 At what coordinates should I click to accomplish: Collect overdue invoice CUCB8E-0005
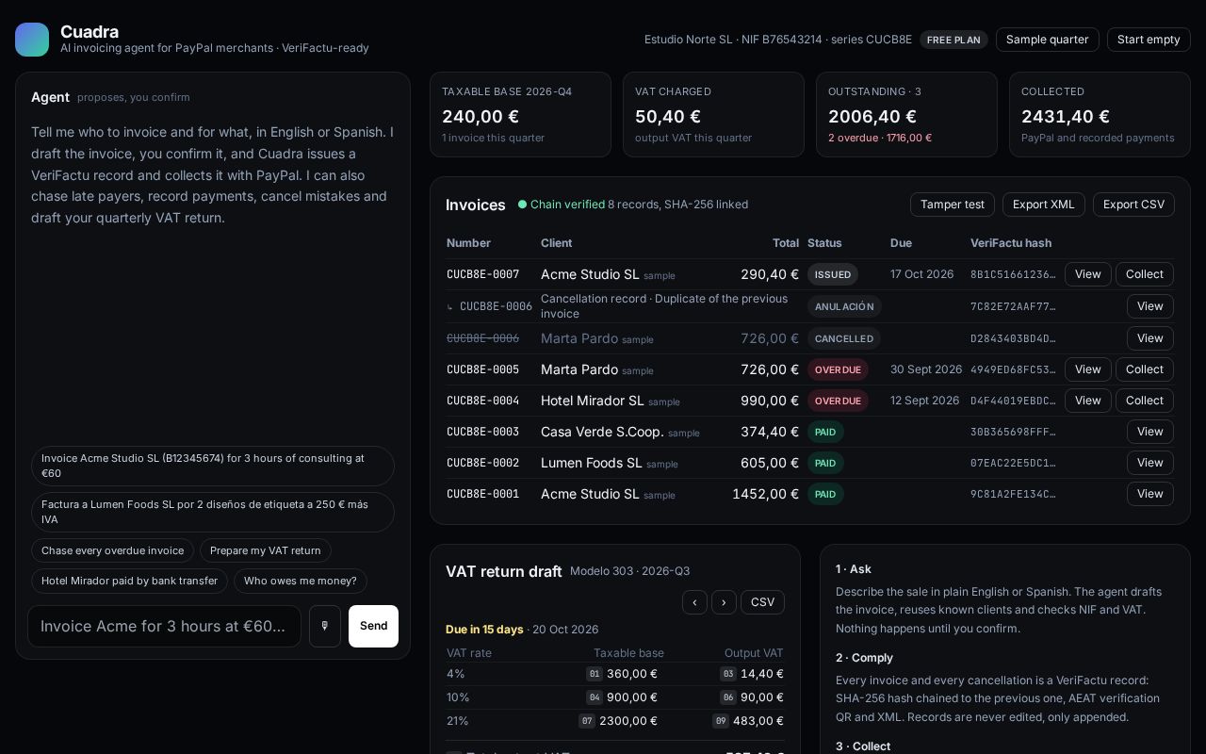pos(1144,369)
